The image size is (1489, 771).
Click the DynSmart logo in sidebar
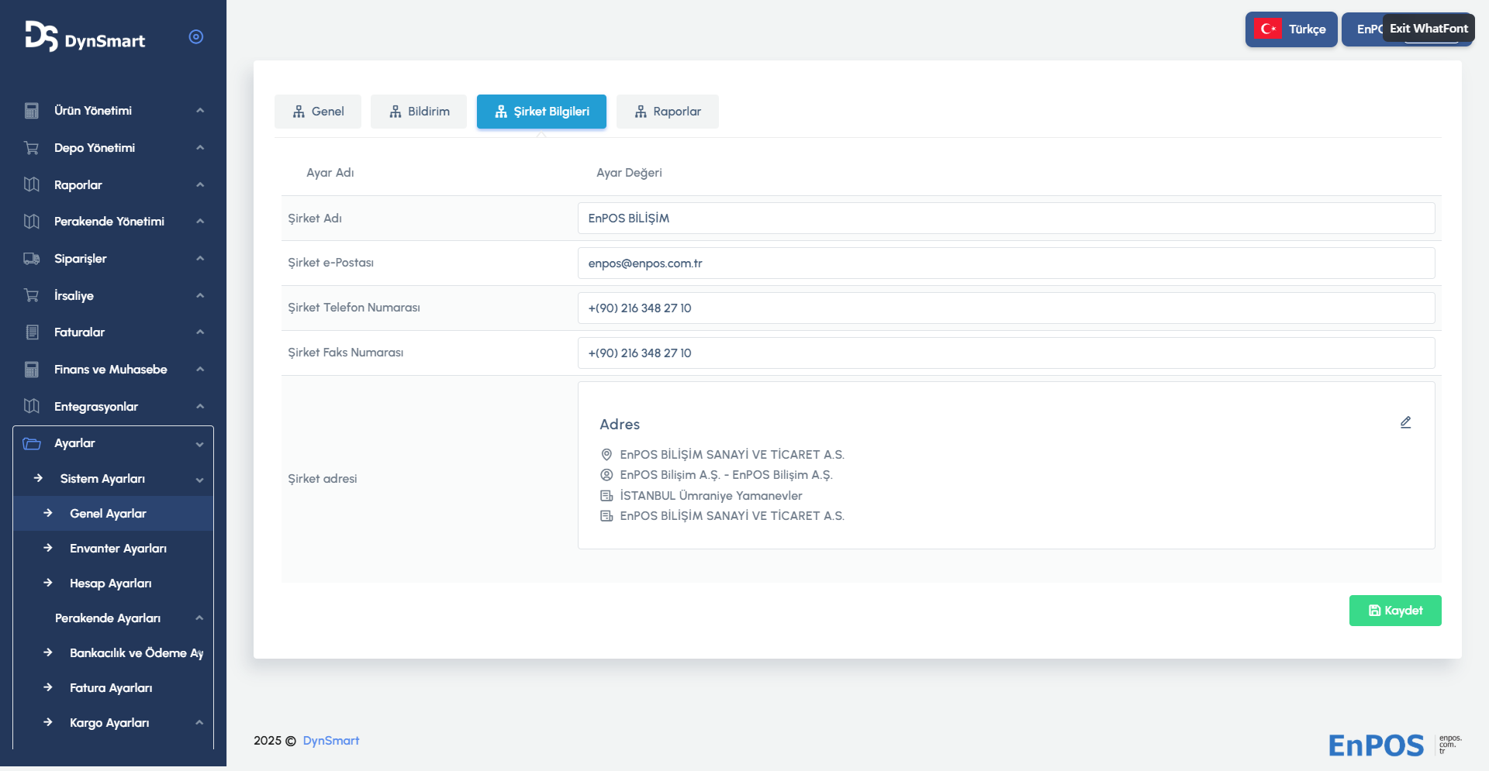(85, 36)
